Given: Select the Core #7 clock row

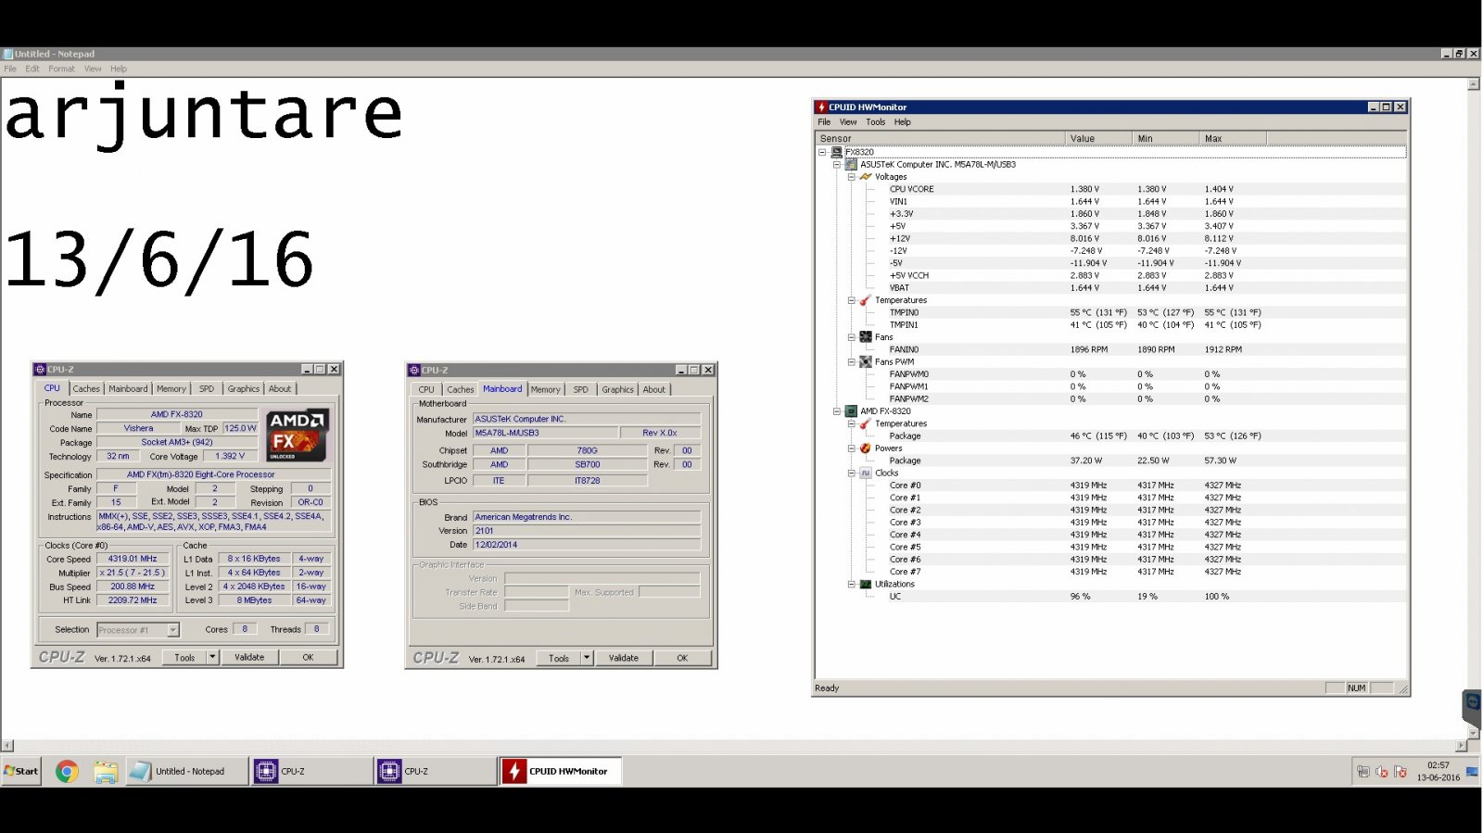Looking at the screenshot, I should click(1110, 572).
